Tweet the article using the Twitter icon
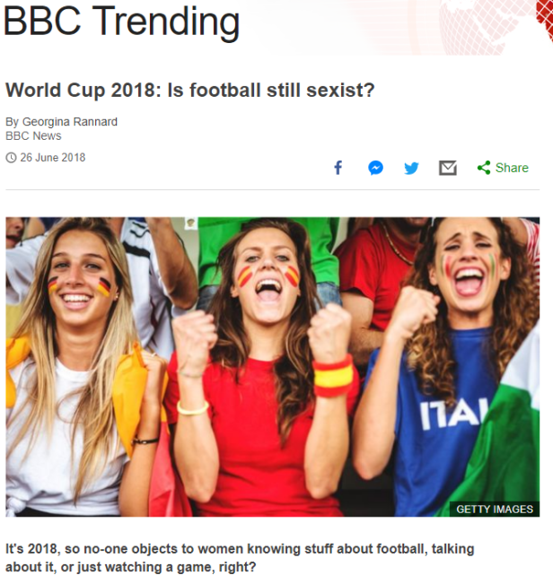 pyautogui.click(x=411, y=168)
